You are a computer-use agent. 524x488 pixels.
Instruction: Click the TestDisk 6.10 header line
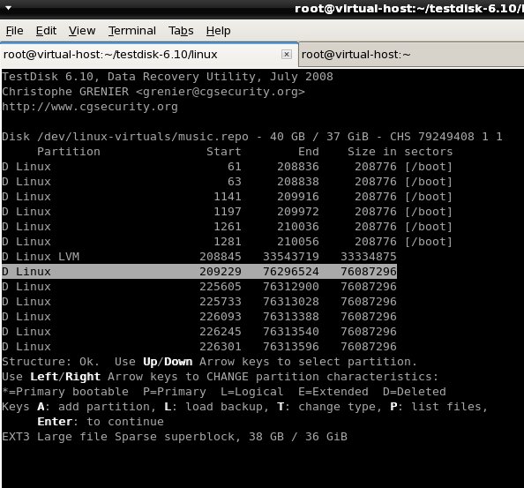click(168, 77)
